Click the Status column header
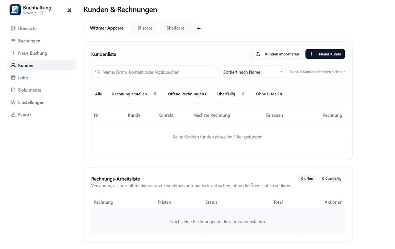Screen dimensions: 395x249 211,202
